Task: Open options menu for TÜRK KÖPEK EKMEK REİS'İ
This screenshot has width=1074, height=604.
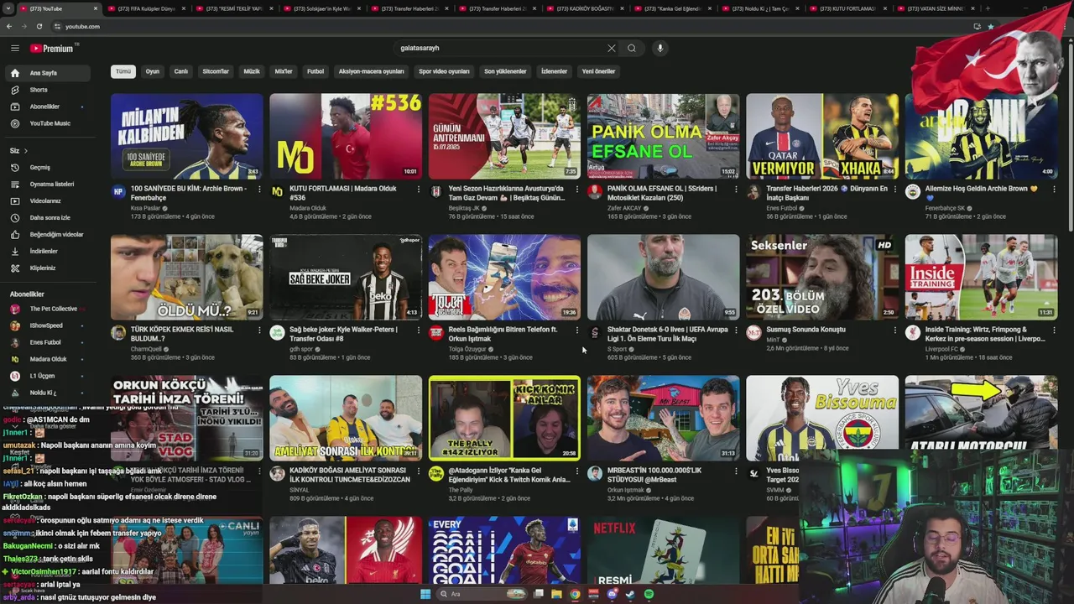Action: pyautogui.click(x=259, y=331)
